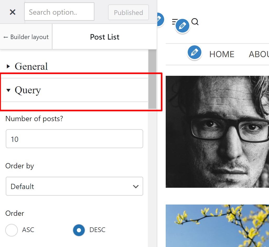Open the HOME menu item
Viewport: 269px width, 247px height.
222,54
